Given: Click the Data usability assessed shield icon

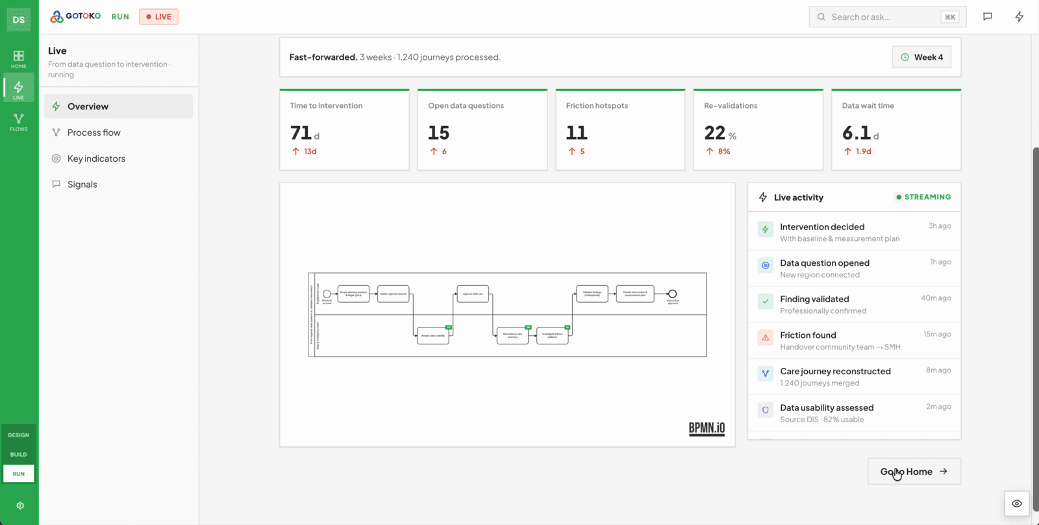Looking at the screenshot, I should click(766, 410).
